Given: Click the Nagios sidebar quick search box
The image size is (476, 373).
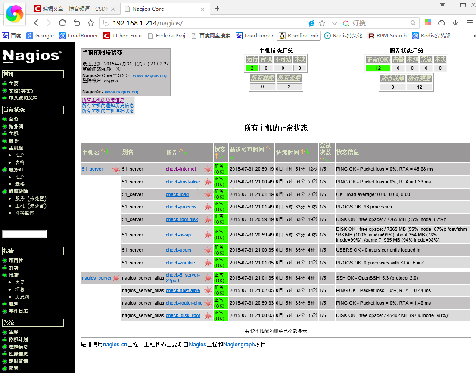Looking at the screenshot, I should (24, 234).
